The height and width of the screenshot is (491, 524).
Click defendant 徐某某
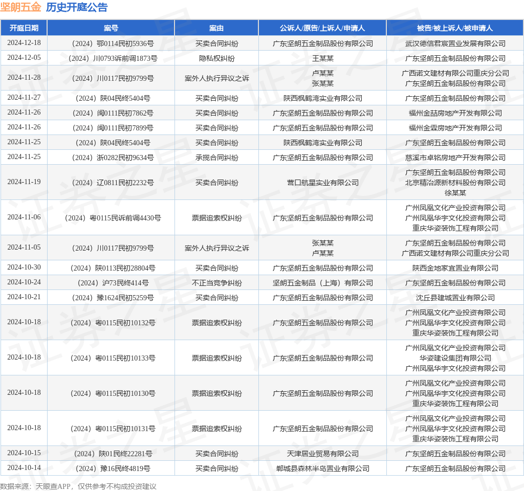pyautogui.click(x=455, y=193)
